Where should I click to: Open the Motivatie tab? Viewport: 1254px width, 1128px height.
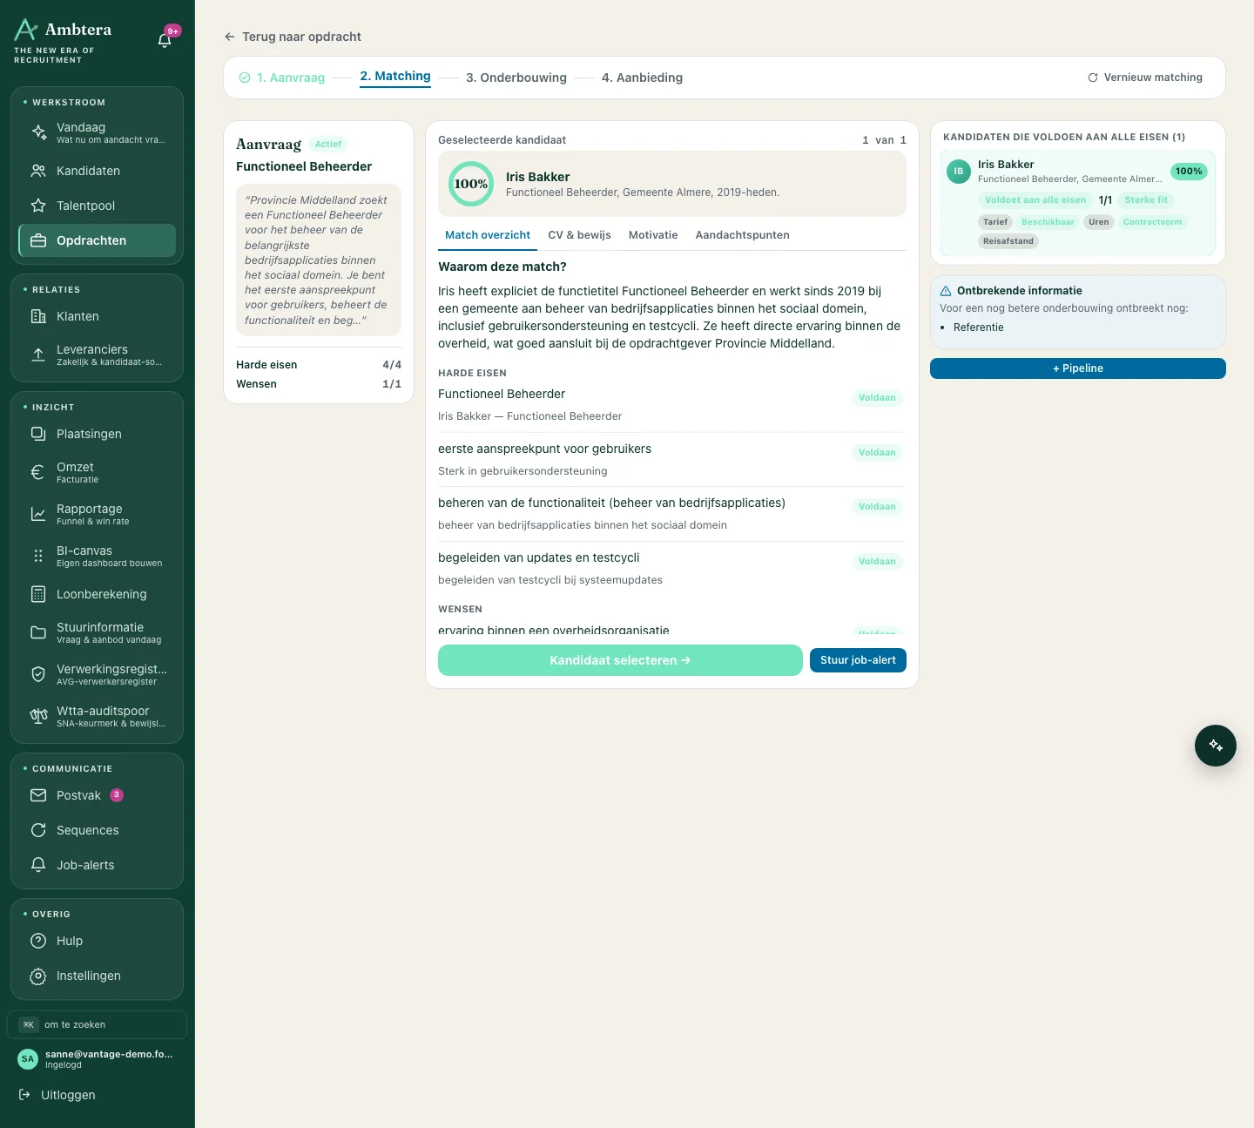point(653,235)
